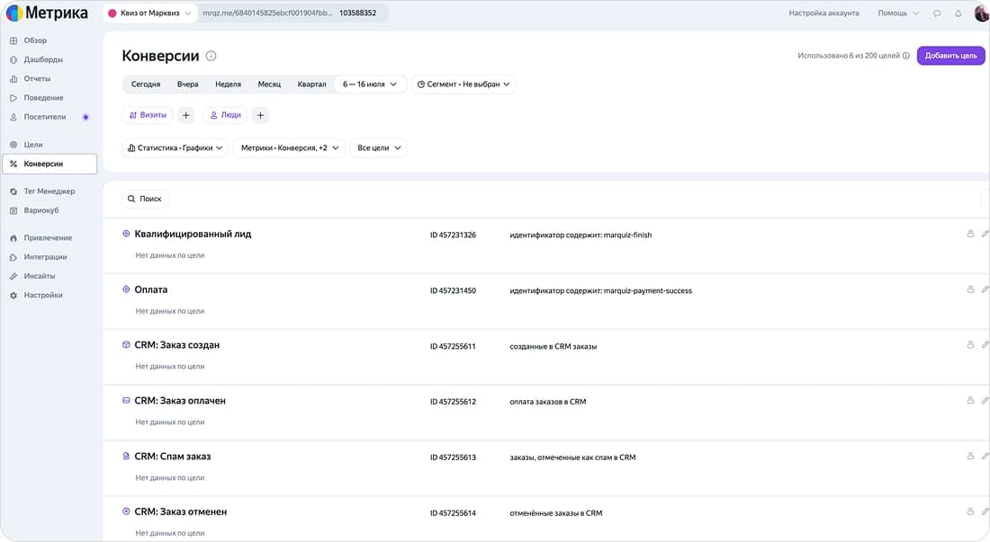Screen dimensions: 990x542
Task: Open the notifications bell
Action: coord(958,13)
